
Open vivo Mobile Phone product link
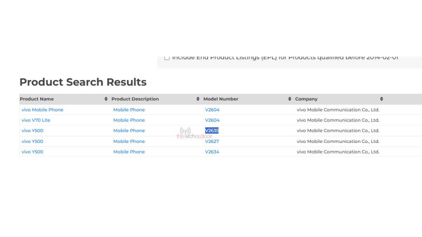(x=43, y=110)
